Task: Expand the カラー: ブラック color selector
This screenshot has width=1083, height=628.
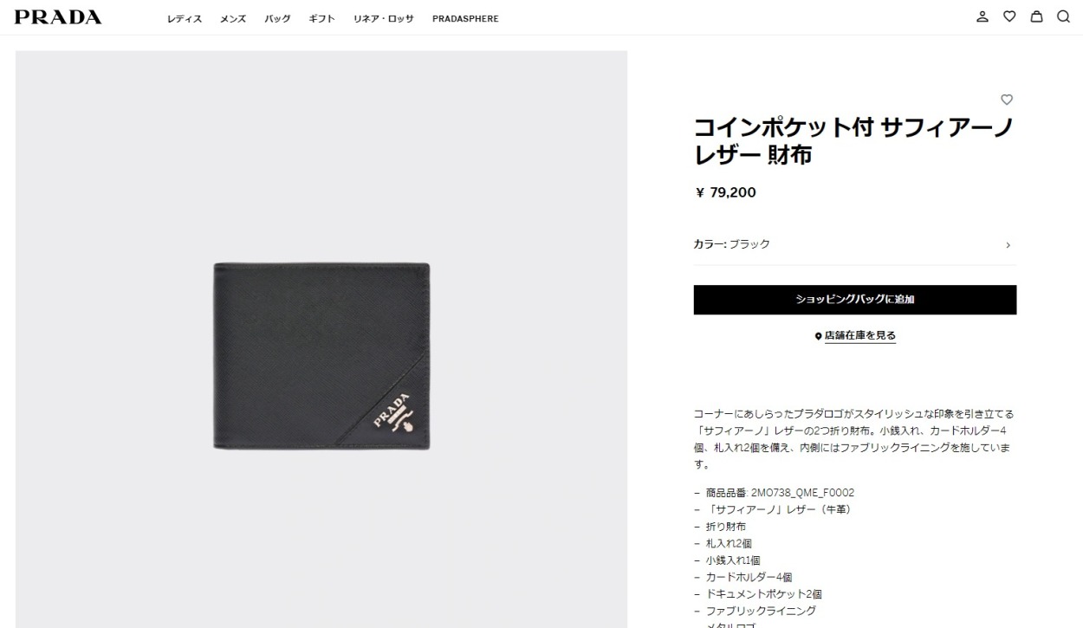Action: pos(854,244)
